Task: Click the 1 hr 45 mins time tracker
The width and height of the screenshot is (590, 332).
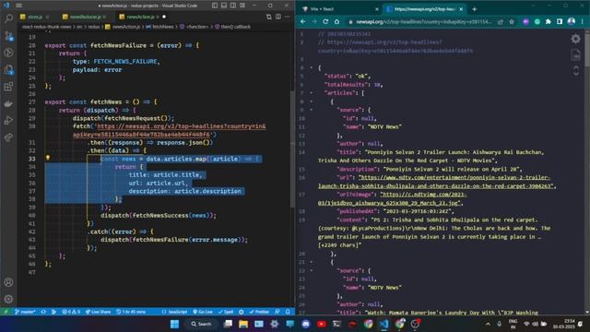Action: click(131, 312)
